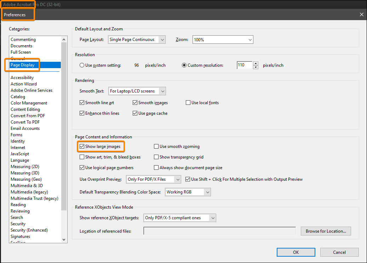367x263 pixels.
Task: Check Show art, trim, & bleed boxes
Action: [x=82, y=157]
